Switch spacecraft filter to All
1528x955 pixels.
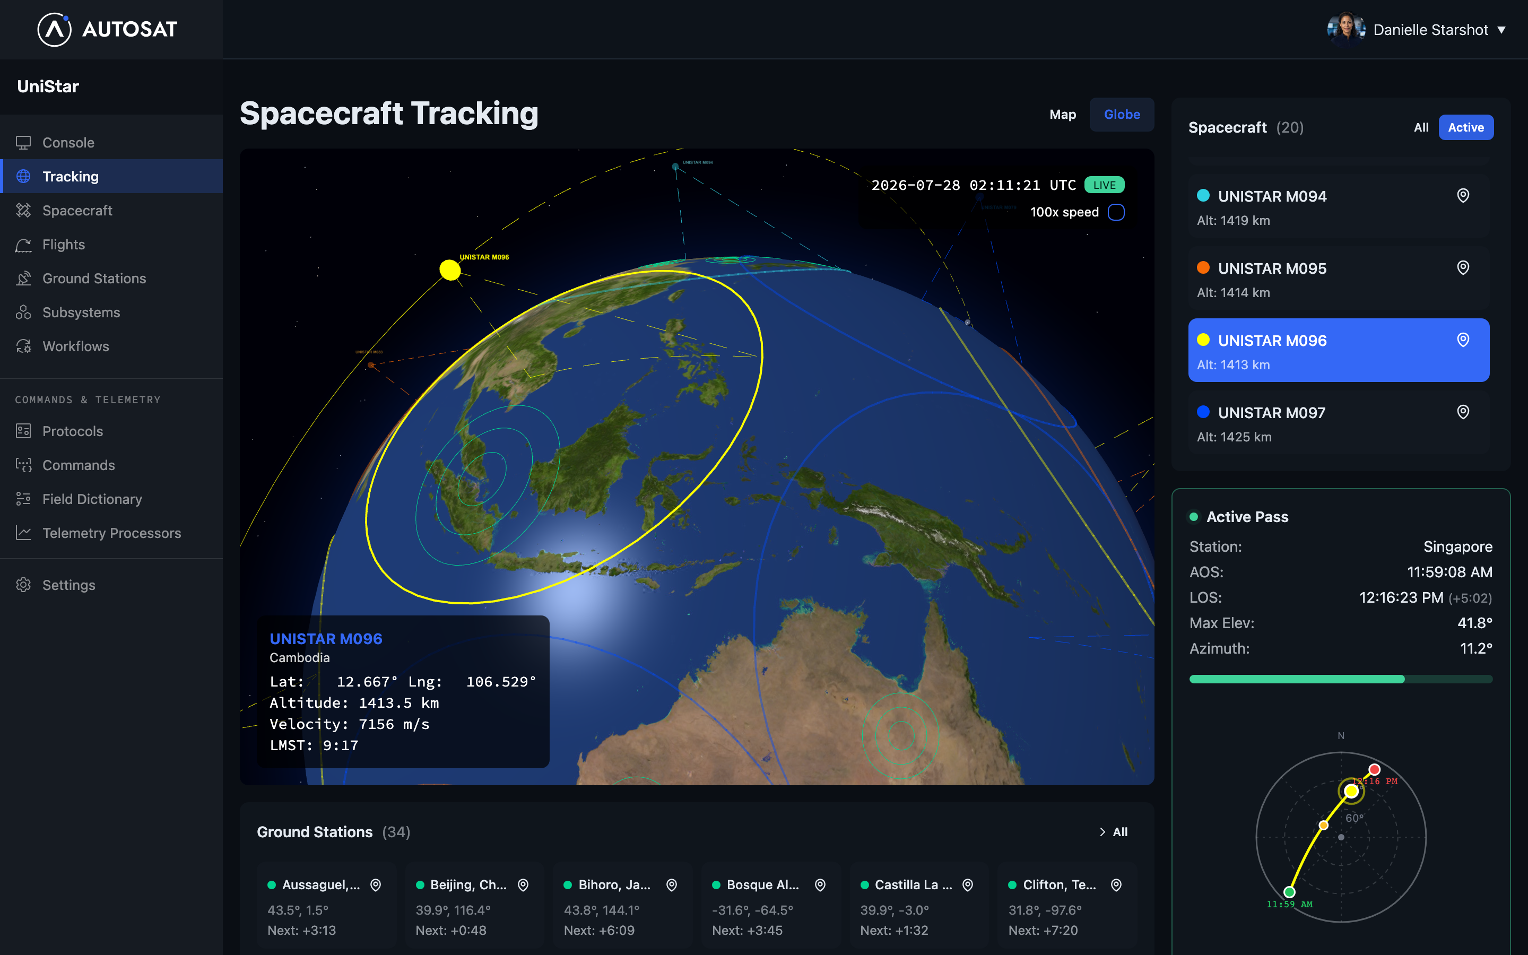coord(1421,127)
